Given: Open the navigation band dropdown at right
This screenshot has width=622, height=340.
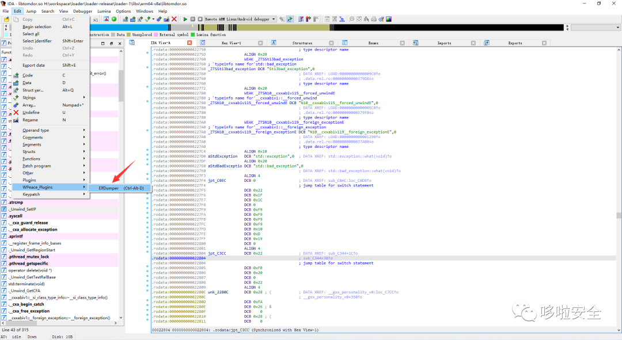Looking at the screenshot, I should pos(618,28).
